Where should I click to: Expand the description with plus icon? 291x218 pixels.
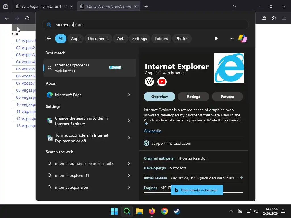coord(146,124)
